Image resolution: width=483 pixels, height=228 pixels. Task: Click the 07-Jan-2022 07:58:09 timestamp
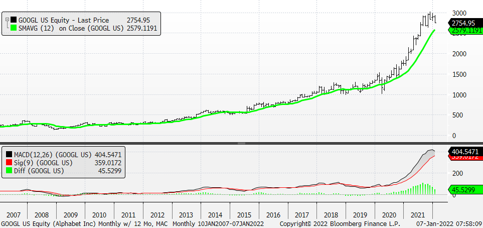coord(449,223)
